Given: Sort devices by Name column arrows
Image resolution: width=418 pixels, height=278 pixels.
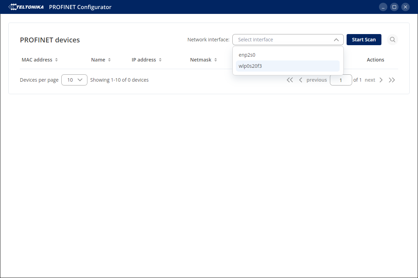Looking at the screenshot, I should point(109,60).
